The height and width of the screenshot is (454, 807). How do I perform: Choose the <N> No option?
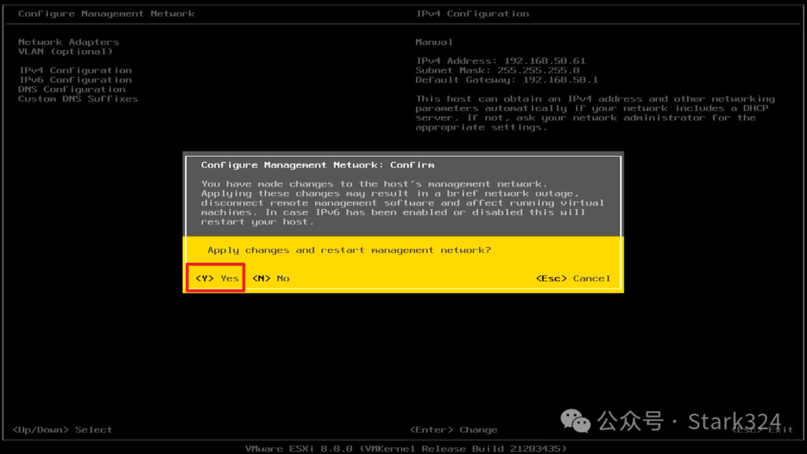coord(270,279)
